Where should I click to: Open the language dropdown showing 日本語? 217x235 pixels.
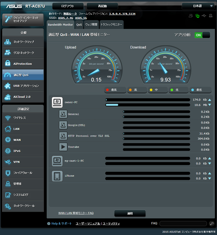coord(198,6)
